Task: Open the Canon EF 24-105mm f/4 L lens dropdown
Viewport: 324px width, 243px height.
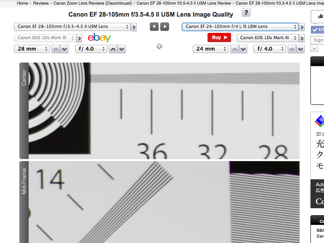Action: 240,27
